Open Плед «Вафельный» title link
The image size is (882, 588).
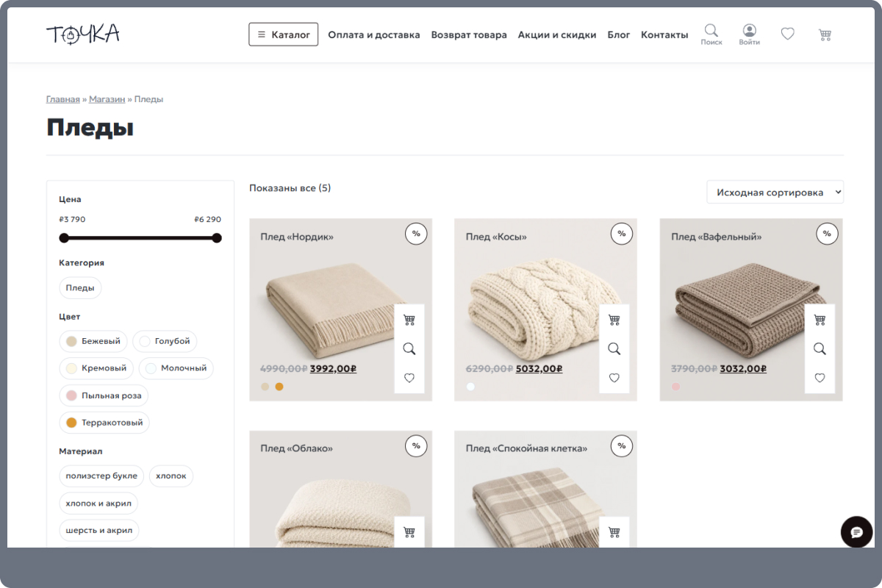tap(717, 237)
